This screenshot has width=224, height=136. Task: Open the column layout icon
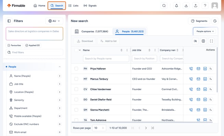203,41
